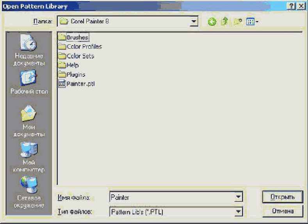Open Мои документы in places bar
The width and height of the screenshot is (308, 224).
(x=29, y=121)
